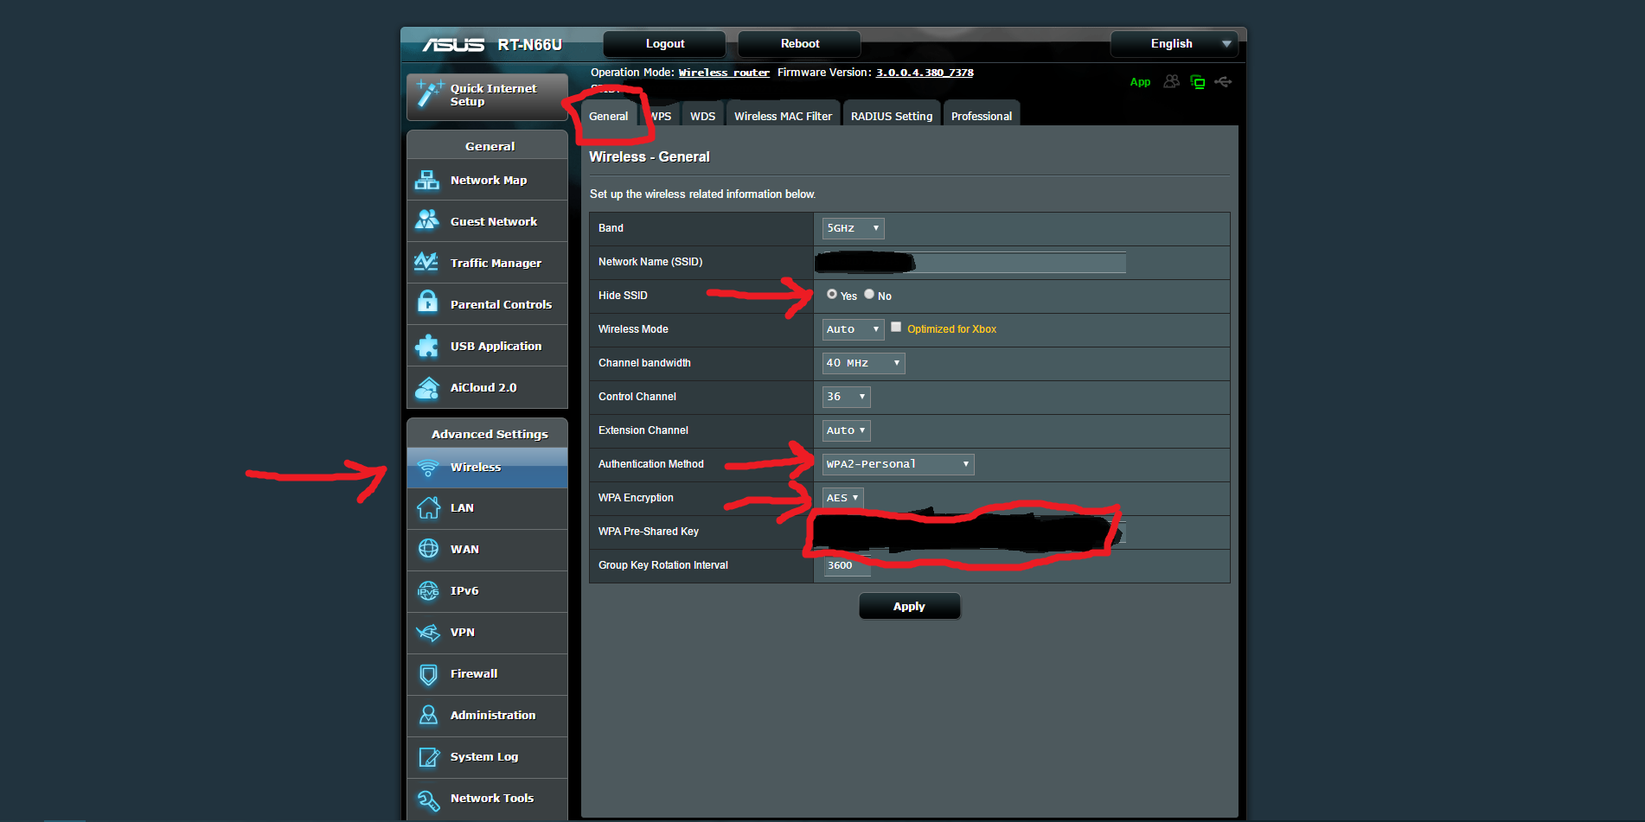Edit the Group Key Rotation Interval field
The image size is (1645, 822).
click(846, 565)
